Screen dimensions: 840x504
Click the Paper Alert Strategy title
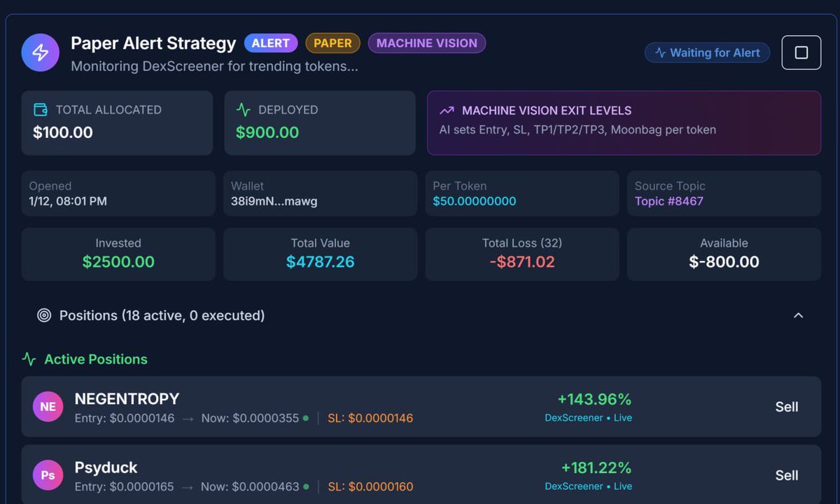click(x=153, y=43)
